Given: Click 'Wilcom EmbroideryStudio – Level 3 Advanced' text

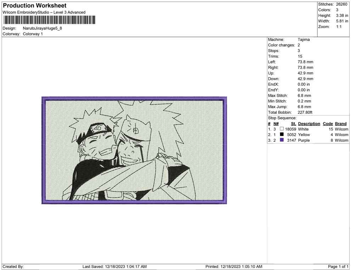Looking at the screenshot, I should pos(44,12).
